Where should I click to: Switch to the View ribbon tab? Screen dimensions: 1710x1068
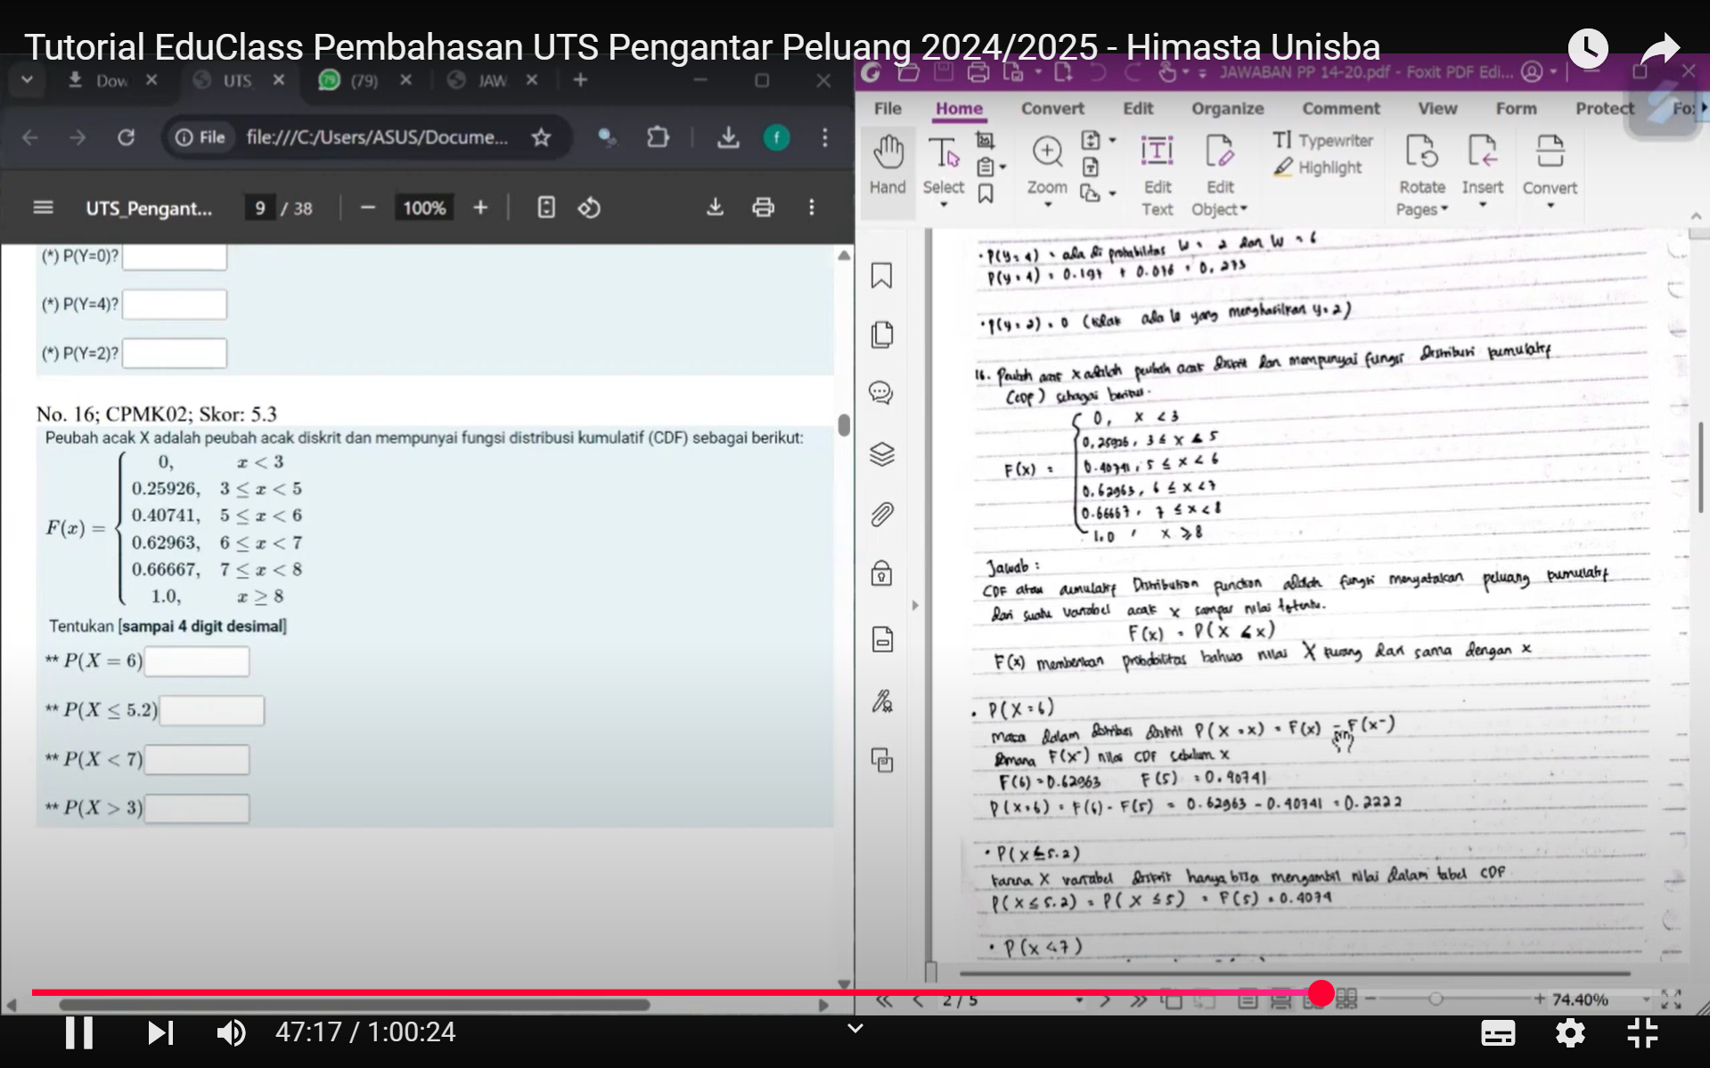1437,109
